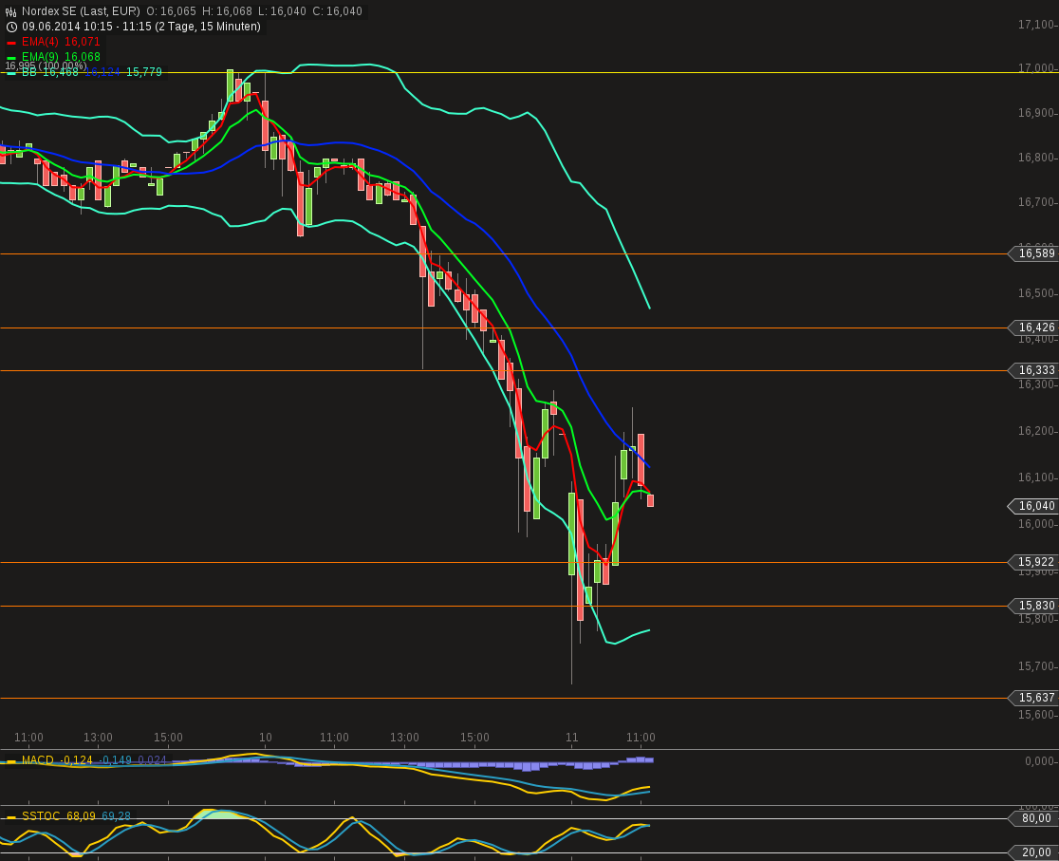Click the BB middle band value 16,124
Image resolution: width=1059 pixels, height=861 pixels.
[102, 72]
